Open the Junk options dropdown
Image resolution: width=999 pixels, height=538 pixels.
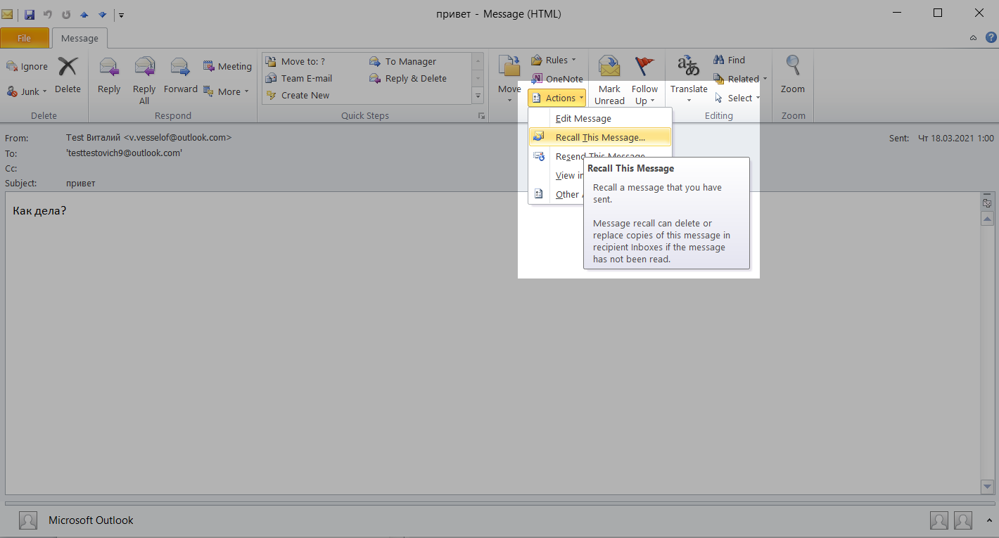point(27,91)
